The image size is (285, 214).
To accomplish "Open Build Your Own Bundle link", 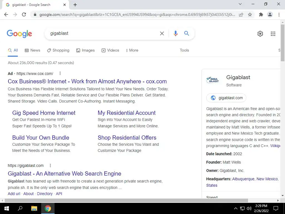I will click(41, 138).
